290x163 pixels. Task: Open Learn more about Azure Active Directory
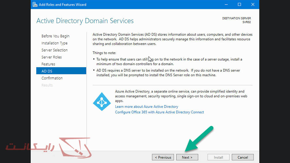tap(146, 107)
